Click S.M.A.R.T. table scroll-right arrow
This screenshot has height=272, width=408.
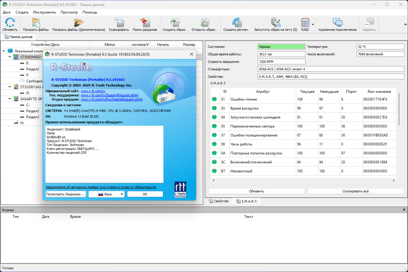pyautogui.click(x=394, y=180)
